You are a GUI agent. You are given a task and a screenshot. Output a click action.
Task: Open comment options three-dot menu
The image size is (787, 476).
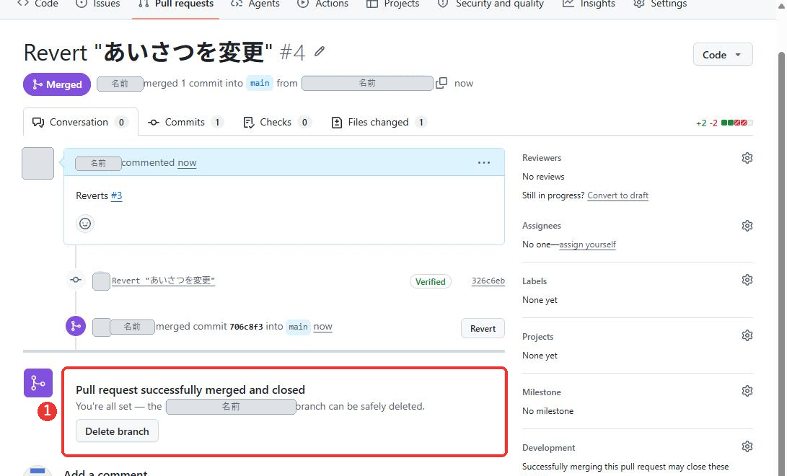point(484,162)
